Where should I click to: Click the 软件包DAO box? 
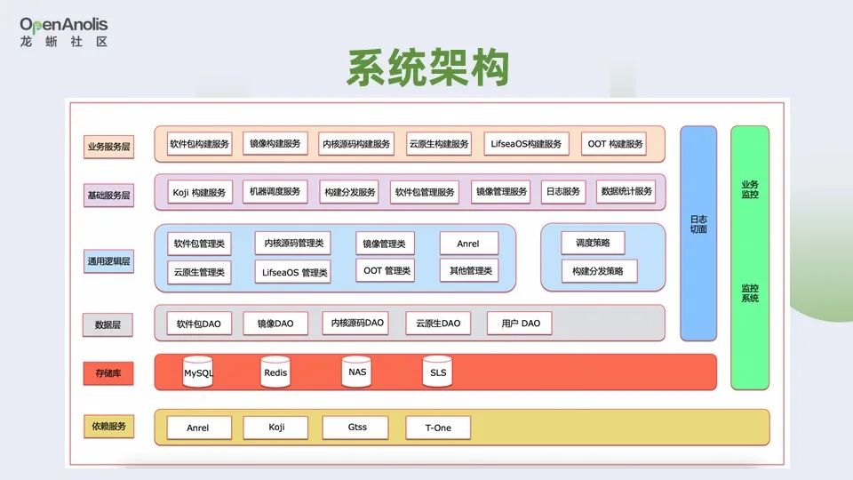pyautogui.click(x=199, y=324)
